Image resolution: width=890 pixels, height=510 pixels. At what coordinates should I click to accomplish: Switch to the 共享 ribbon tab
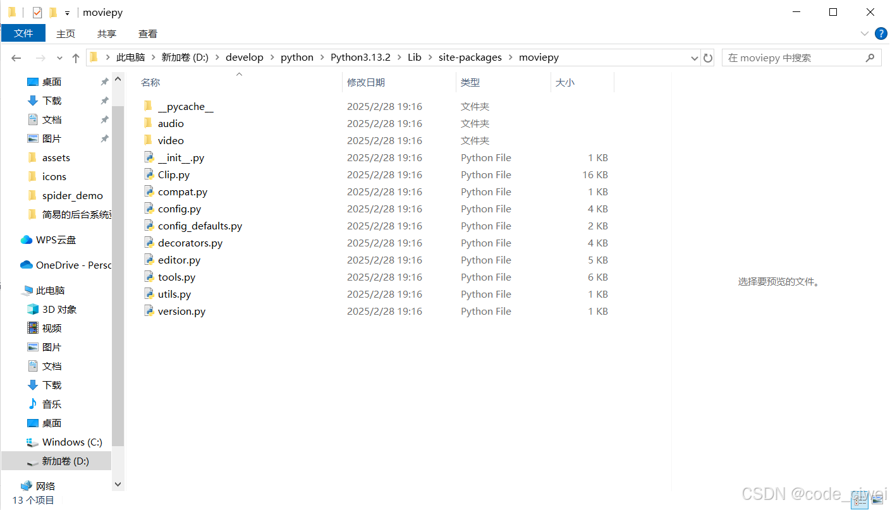point(107,33)
